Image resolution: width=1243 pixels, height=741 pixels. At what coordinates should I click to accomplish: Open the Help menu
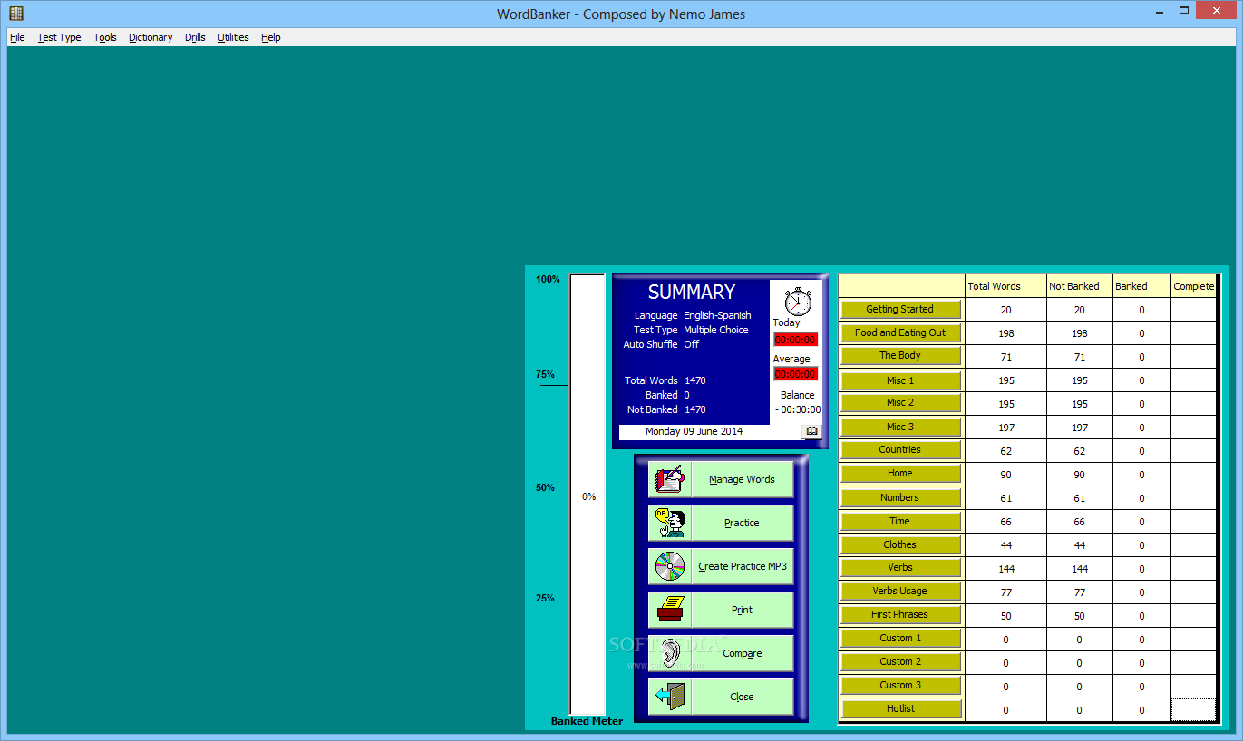click(270, 37)
